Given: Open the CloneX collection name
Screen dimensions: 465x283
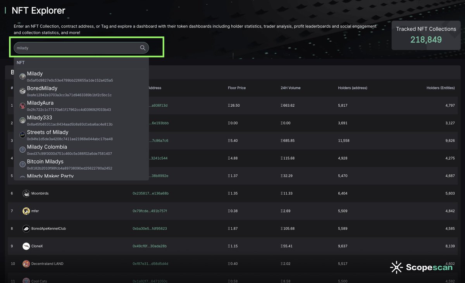Looking at the screenshot, I should coord(37,246).
